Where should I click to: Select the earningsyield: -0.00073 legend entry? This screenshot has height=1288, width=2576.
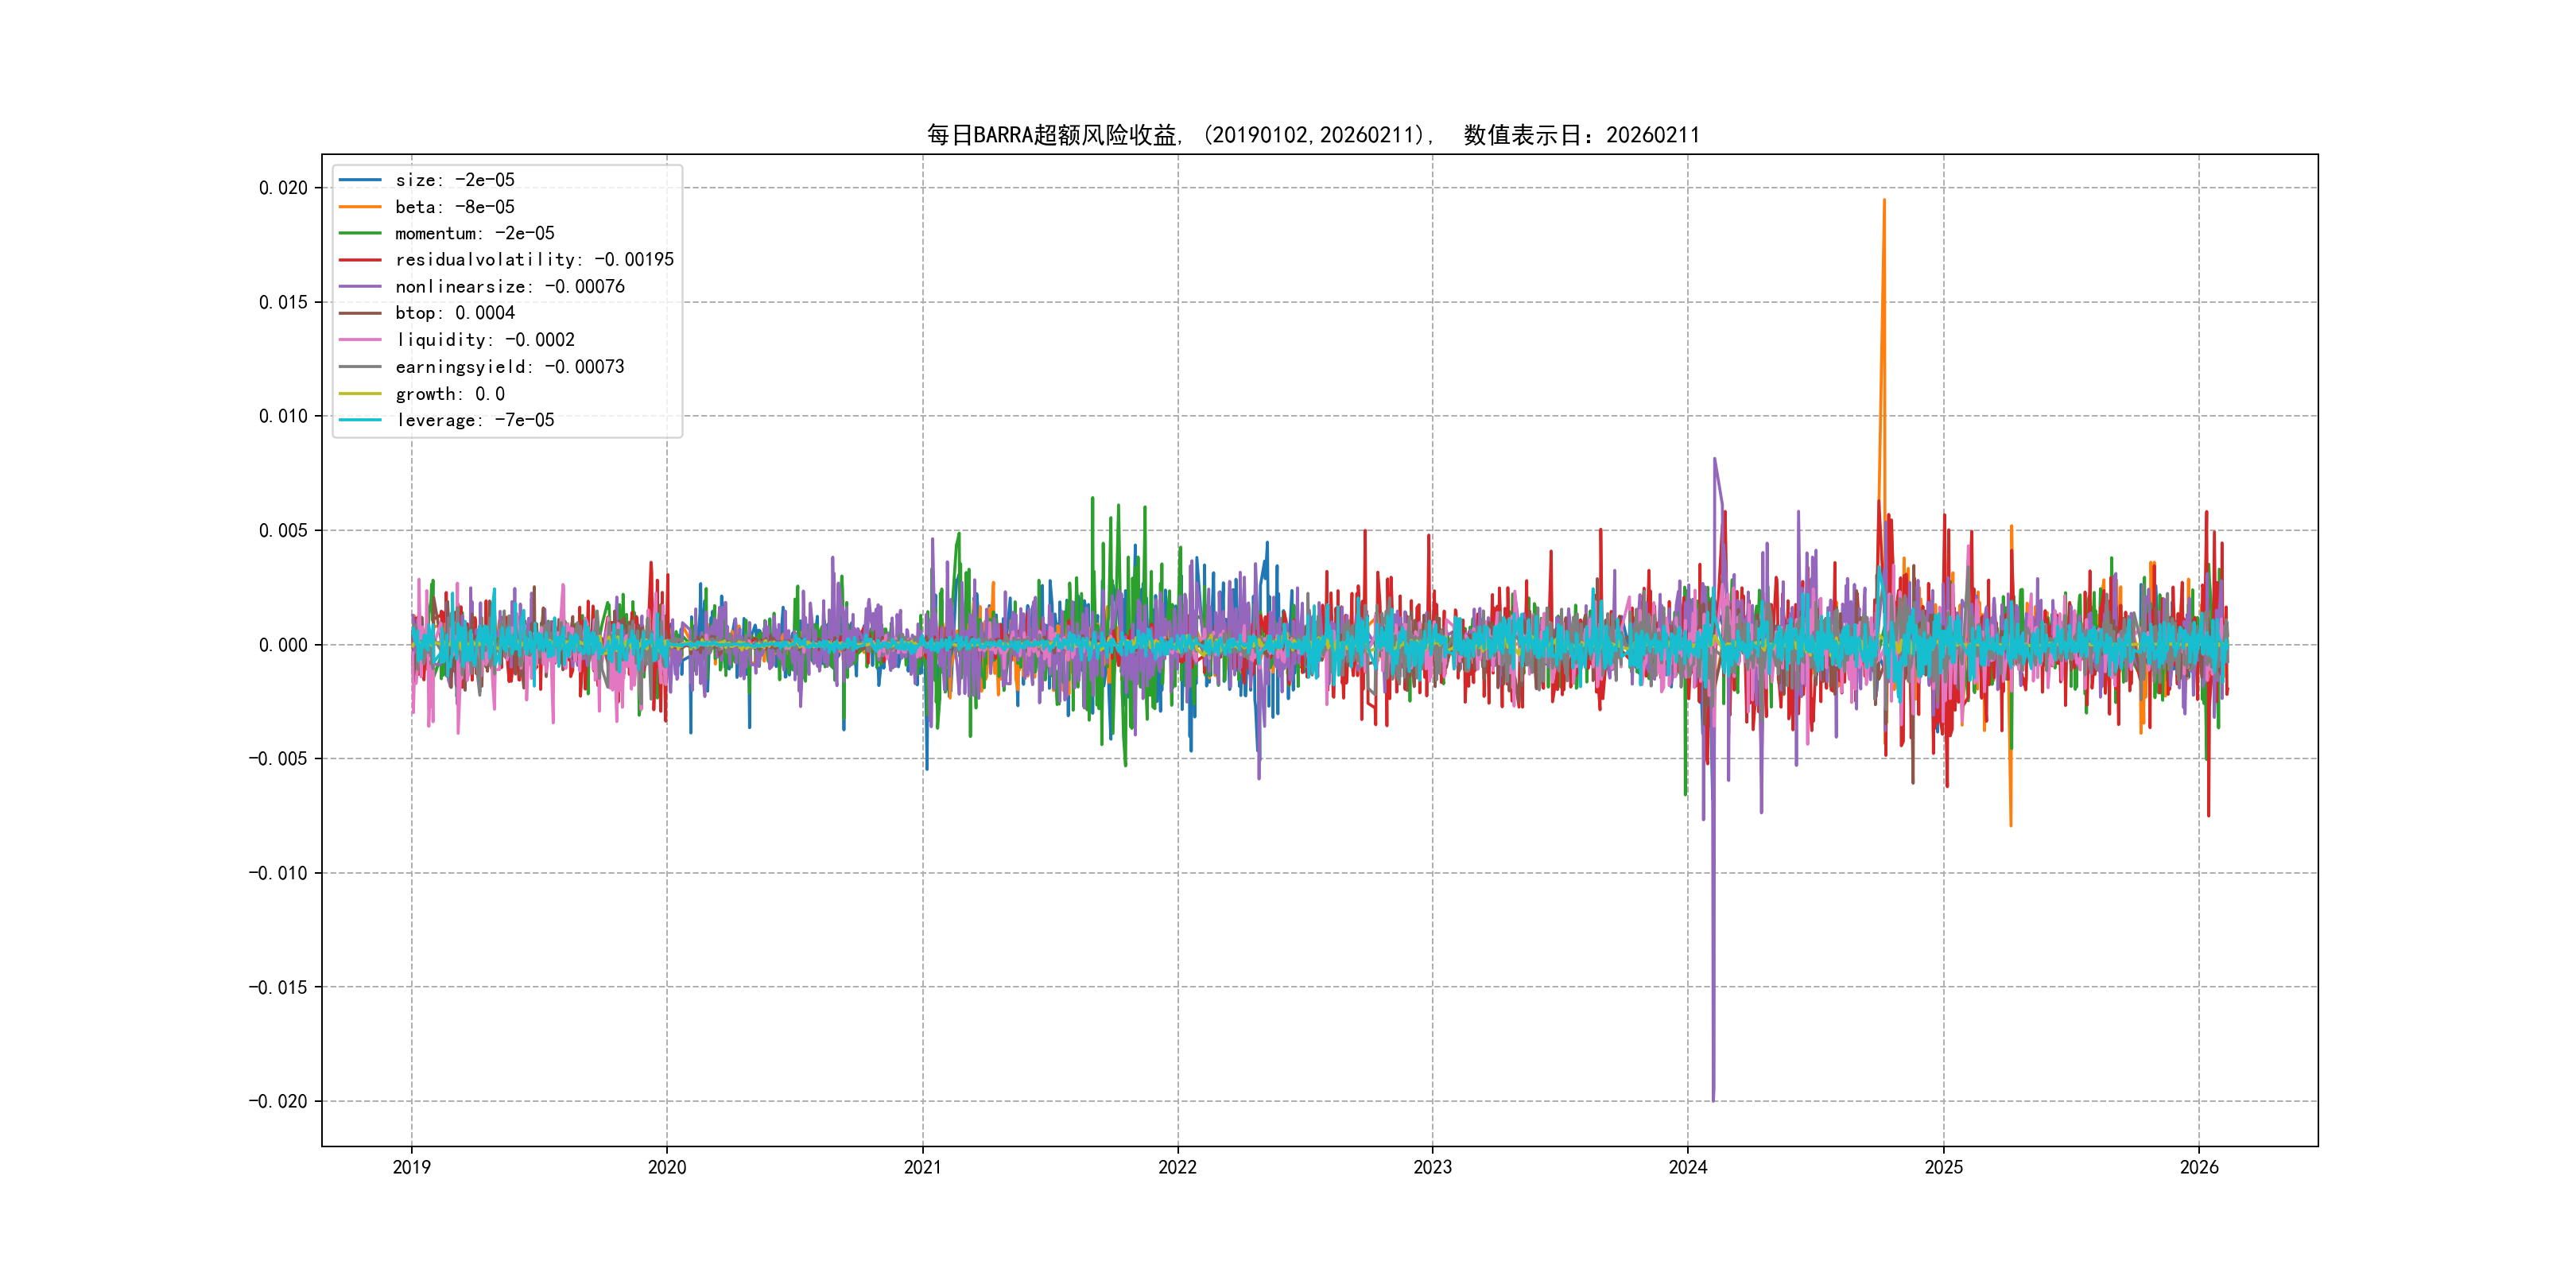pyautogui.click(x=510, y=367)
